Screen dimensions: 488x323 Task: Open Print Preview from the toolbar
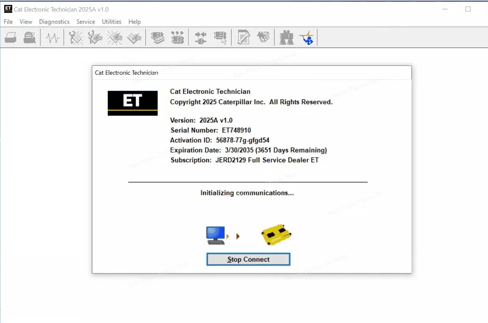tap(29, 37)
